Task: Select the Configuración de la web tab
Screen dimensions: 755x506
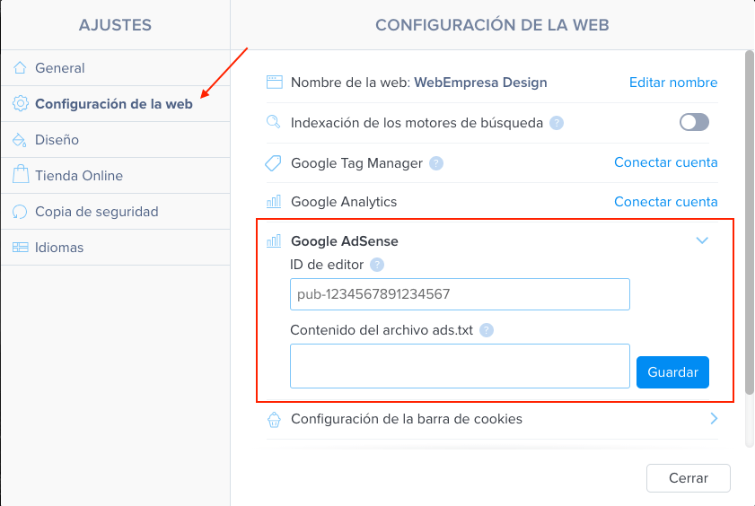Action: pyautogui.click(x=116, y=104)
